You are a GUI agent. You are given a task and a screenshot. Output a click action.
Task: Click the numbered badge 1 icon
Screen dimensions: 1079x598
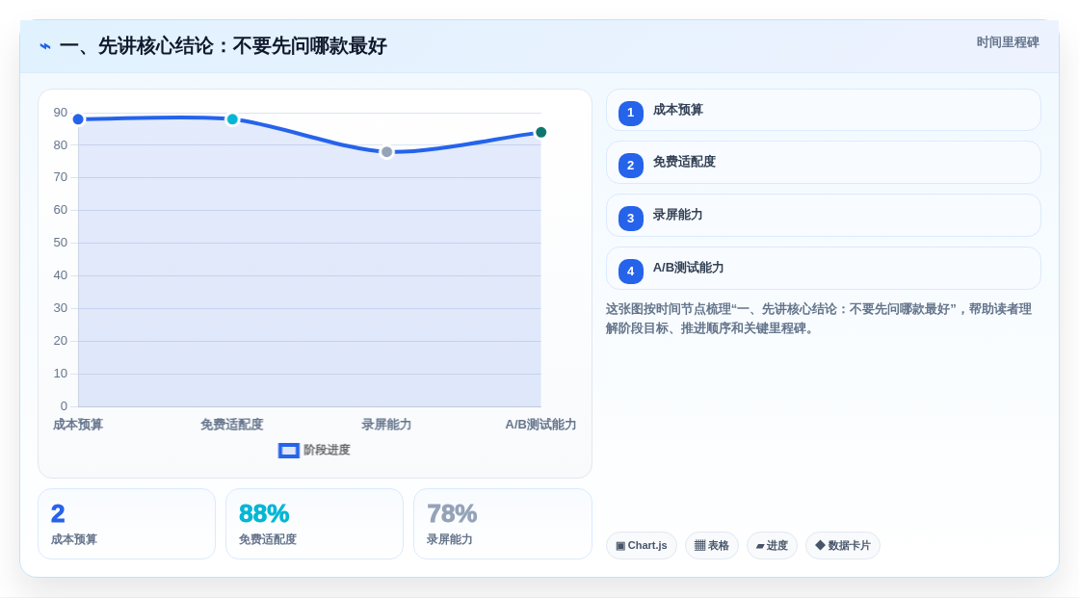(x=630, y=113)
